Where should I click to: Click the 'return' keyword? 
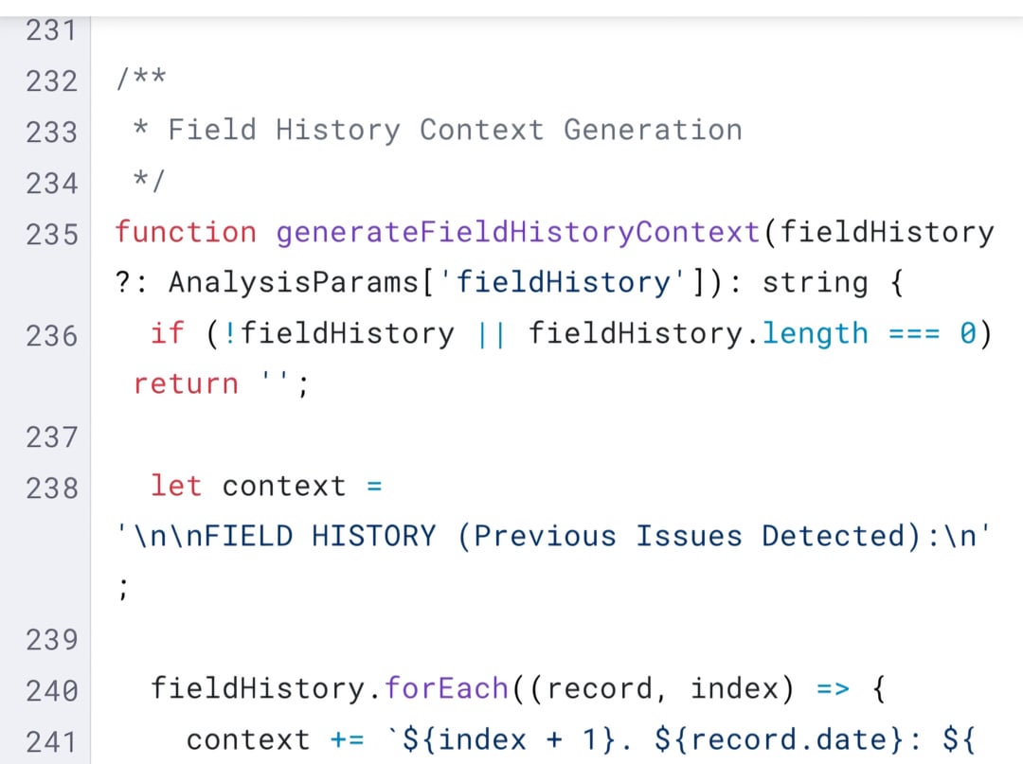(x=186, y=383)
